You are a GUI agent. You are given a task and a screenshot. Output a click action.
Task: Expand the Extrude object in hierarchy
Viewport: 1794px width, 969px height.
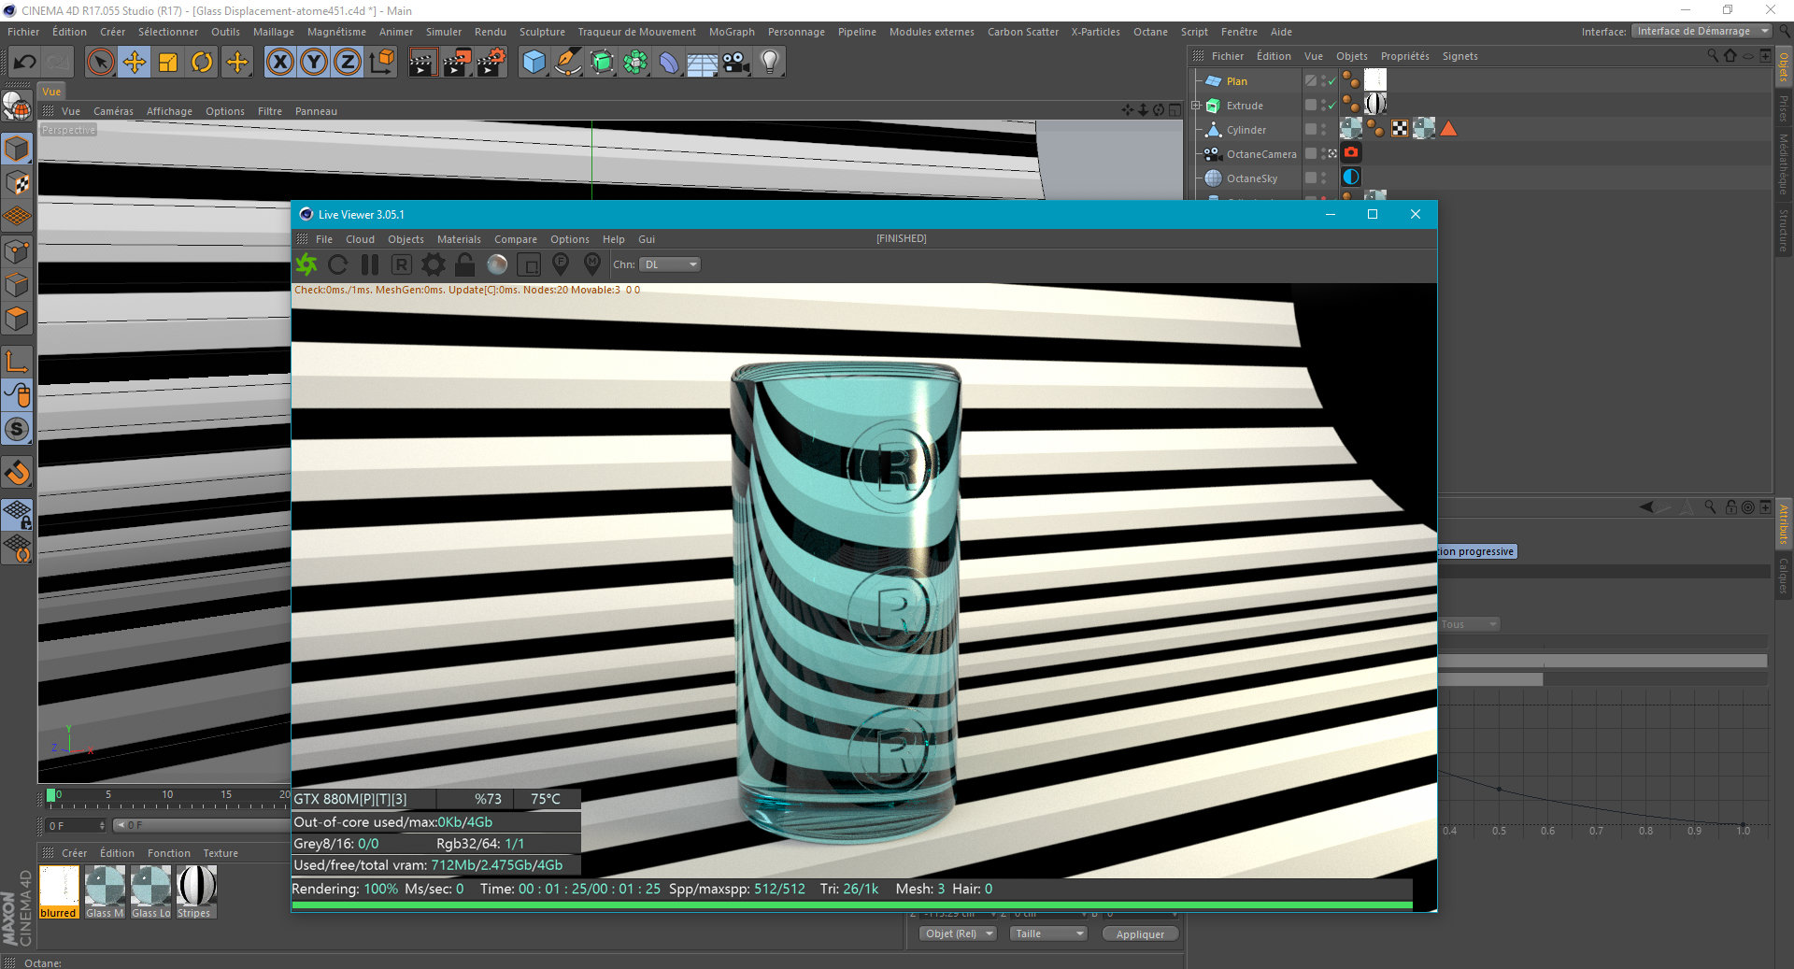click(1196, 106)
